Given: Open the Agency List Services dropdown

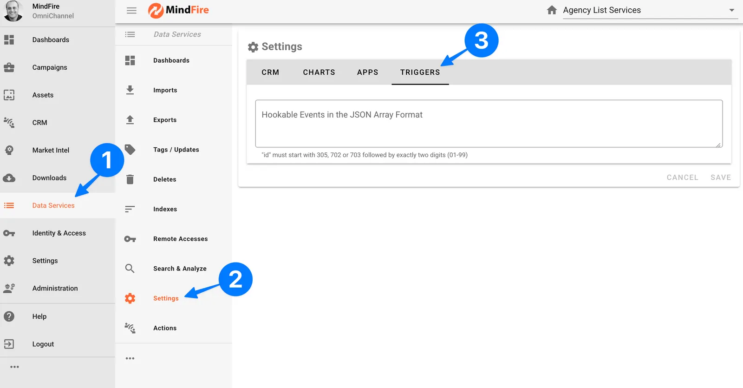Looking at the screenshot, I should (x=731, y=10).
